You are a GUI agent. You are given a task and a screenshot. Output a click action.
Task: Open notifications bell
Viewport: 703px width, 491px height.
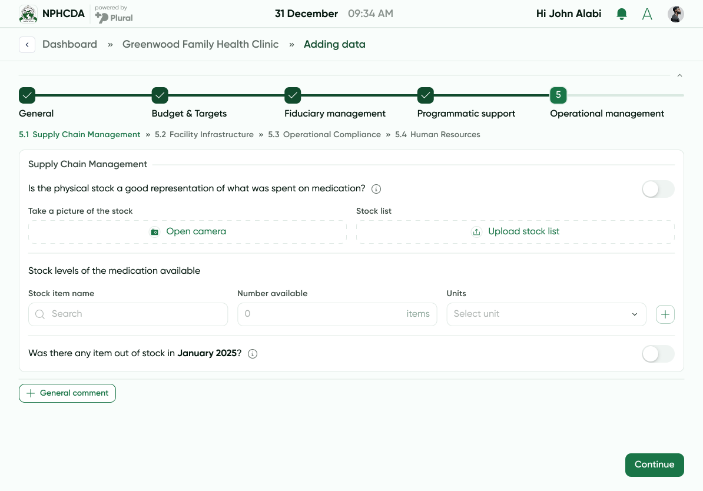point(621,14)
